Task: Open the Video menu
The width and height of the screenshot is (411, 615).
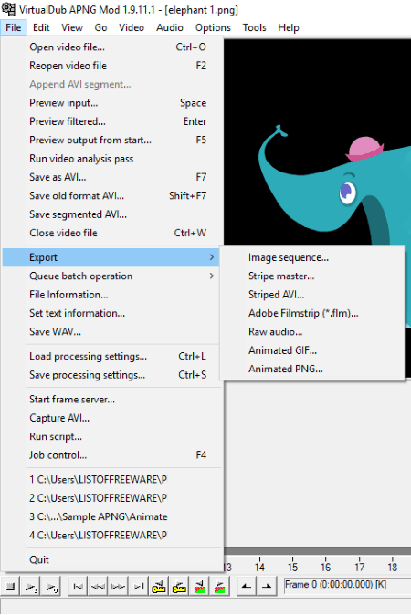Action: pos(132,28)
